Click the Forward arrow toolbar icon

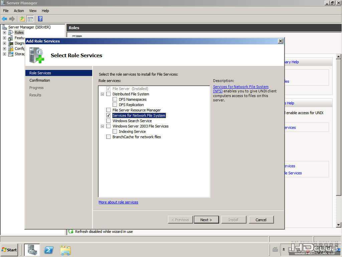pyautogui.click(x=12, y=19)
